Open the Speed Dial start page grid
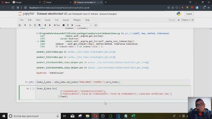This screenshot has width=212, height=119. pyautogui.click(x=18, y=8)
